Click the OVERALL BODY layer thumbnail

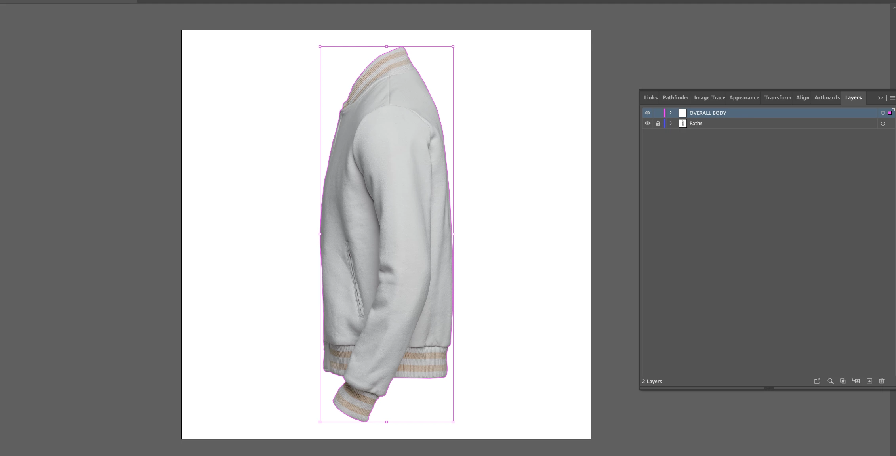point(682,113)
